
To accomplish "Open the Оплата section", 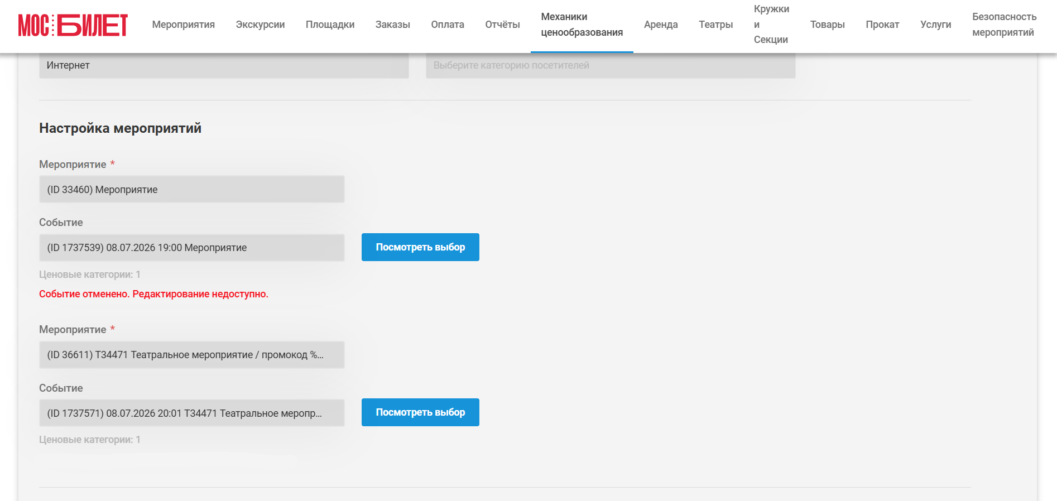I will click(x=448, y=25).
